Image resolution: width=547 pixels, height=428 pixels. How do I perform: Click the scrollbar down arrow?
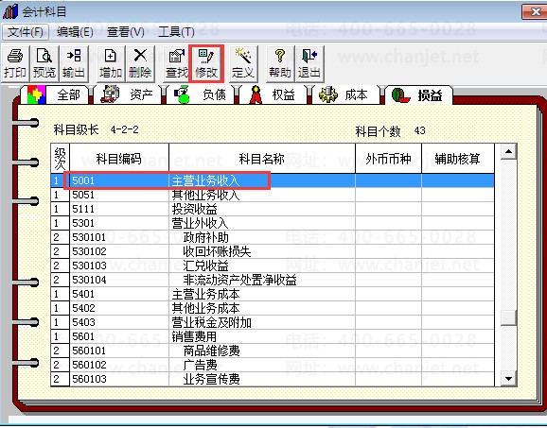pyautogui.click(x=508, y=378)
